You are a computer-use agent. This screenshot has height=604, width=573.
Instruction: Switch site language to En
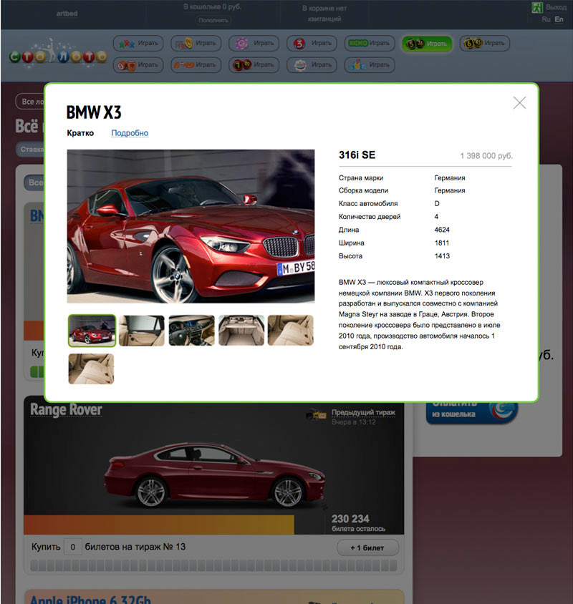(559, 19)
